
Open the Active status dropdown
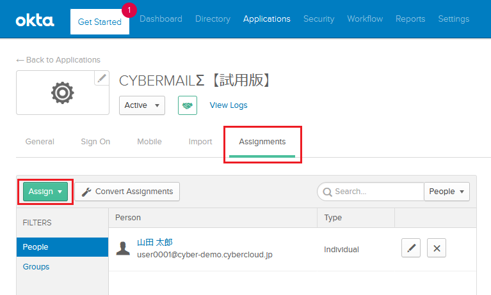[142, 105]
